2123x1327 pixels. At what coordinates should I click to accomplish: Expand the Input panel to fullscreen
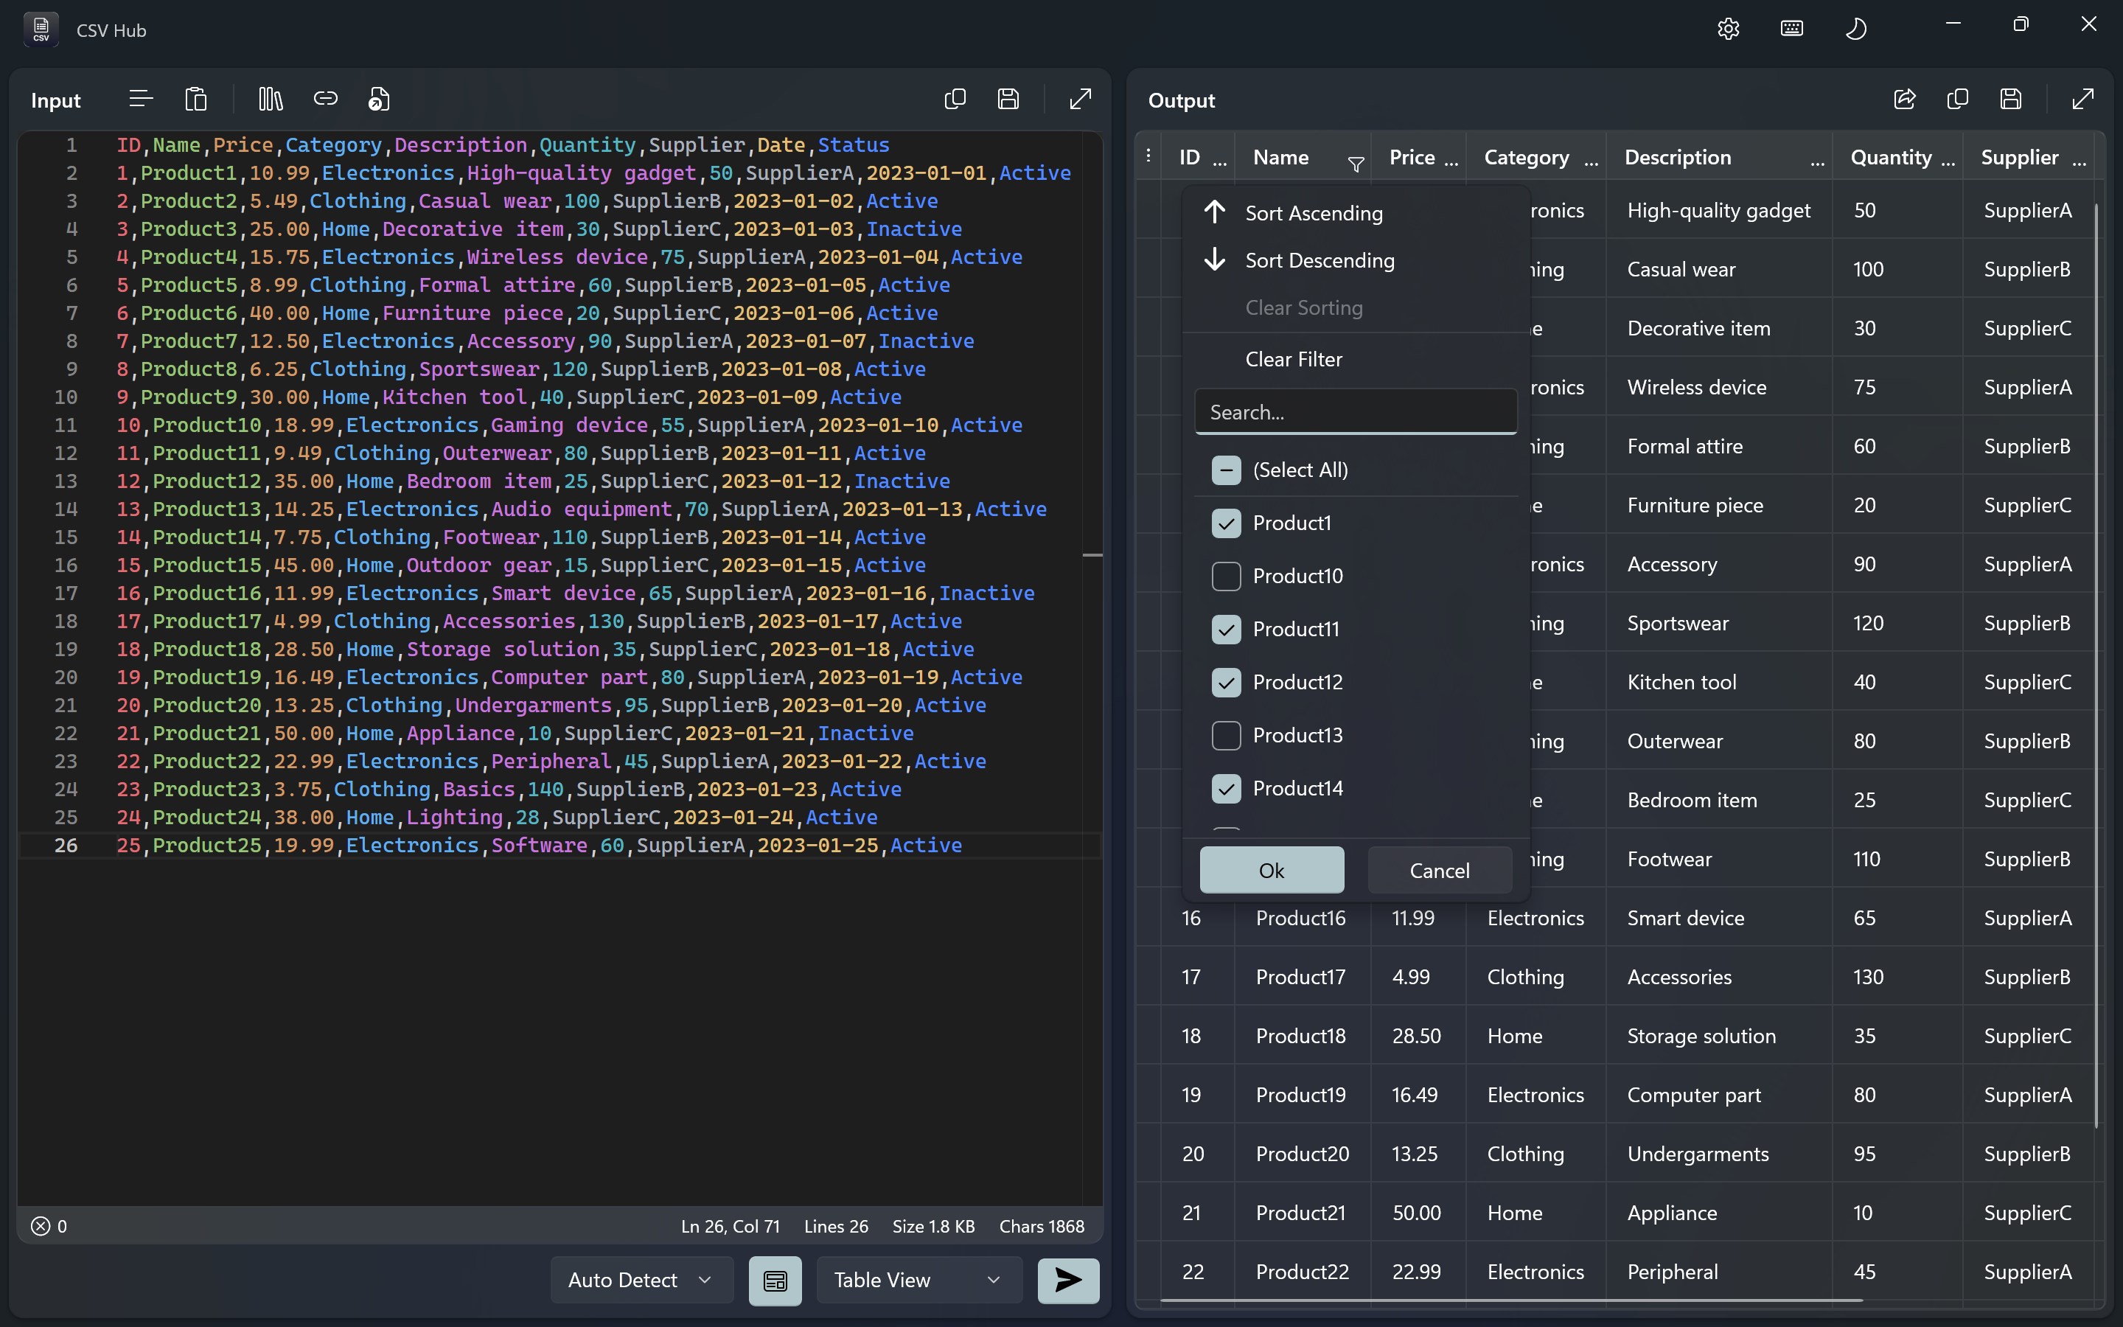(1080, 98)
